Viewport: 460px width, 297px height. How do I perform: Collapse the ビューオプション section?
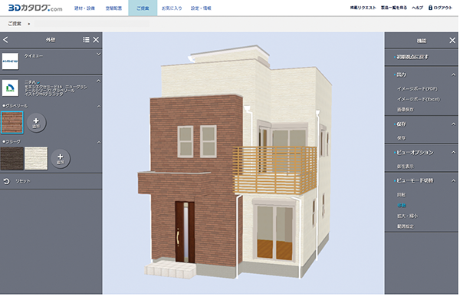453,152
